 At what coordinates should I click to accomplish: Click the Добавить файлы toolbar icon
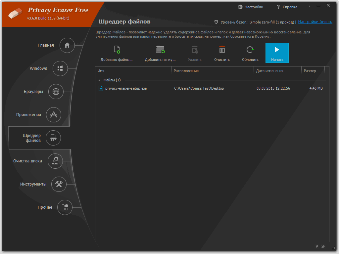click(x=116, y=50)
